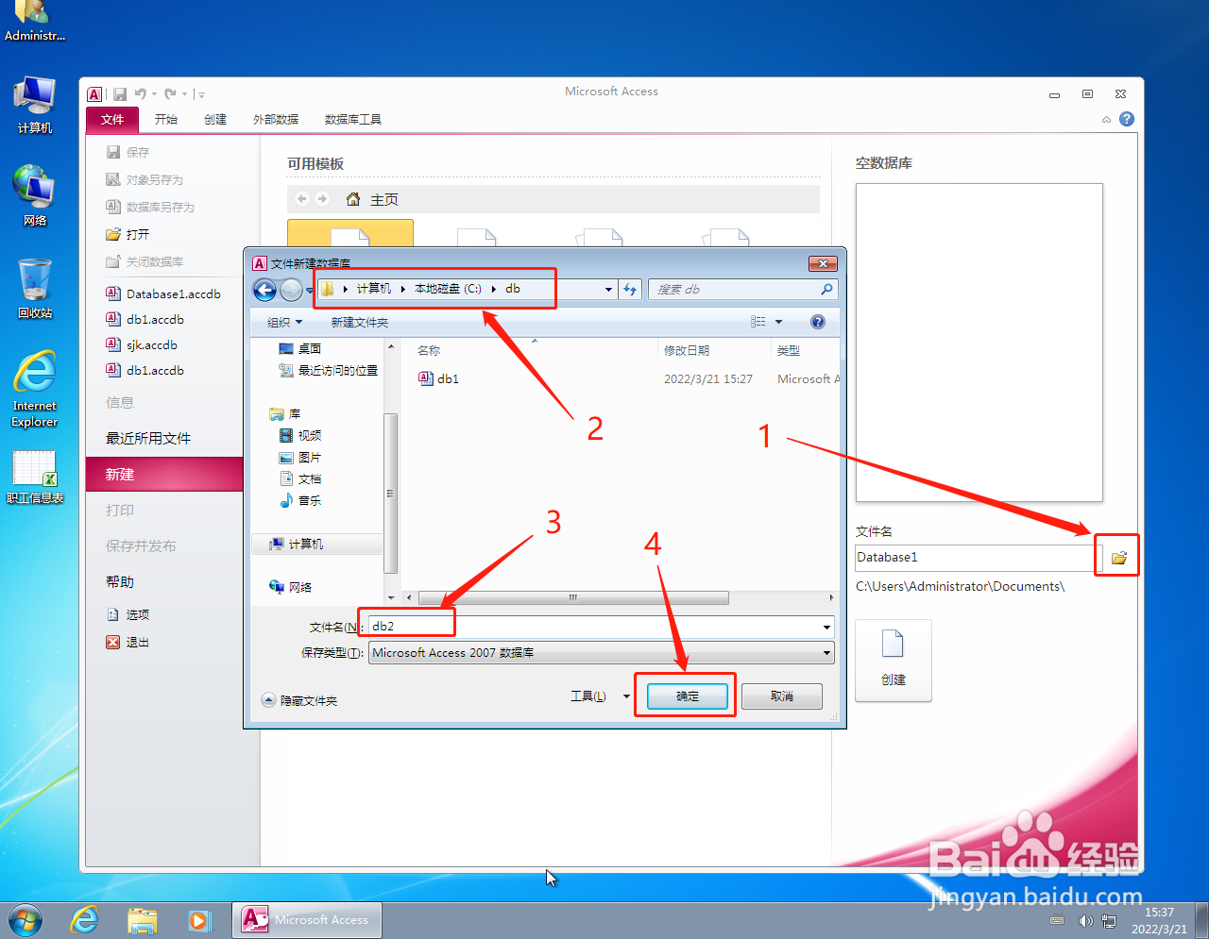Click the Access help question mark icon
The image size is (1209, 939).
(x=1127, y=119)
